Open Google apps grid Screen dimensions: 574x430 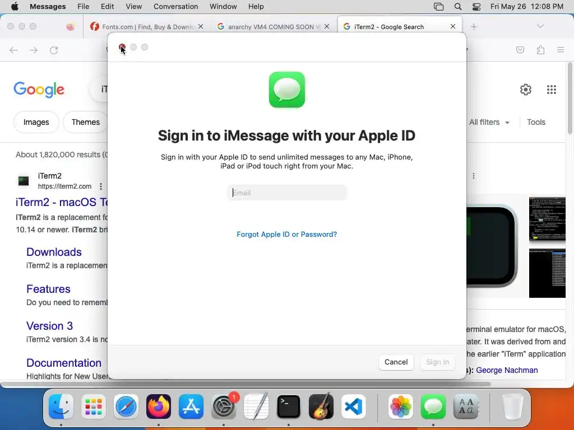tap(552, 90)
